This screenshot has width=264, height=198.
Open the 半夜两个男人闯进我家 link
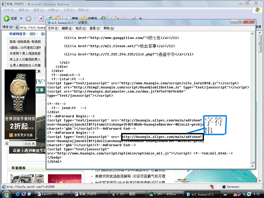point(25,54)
